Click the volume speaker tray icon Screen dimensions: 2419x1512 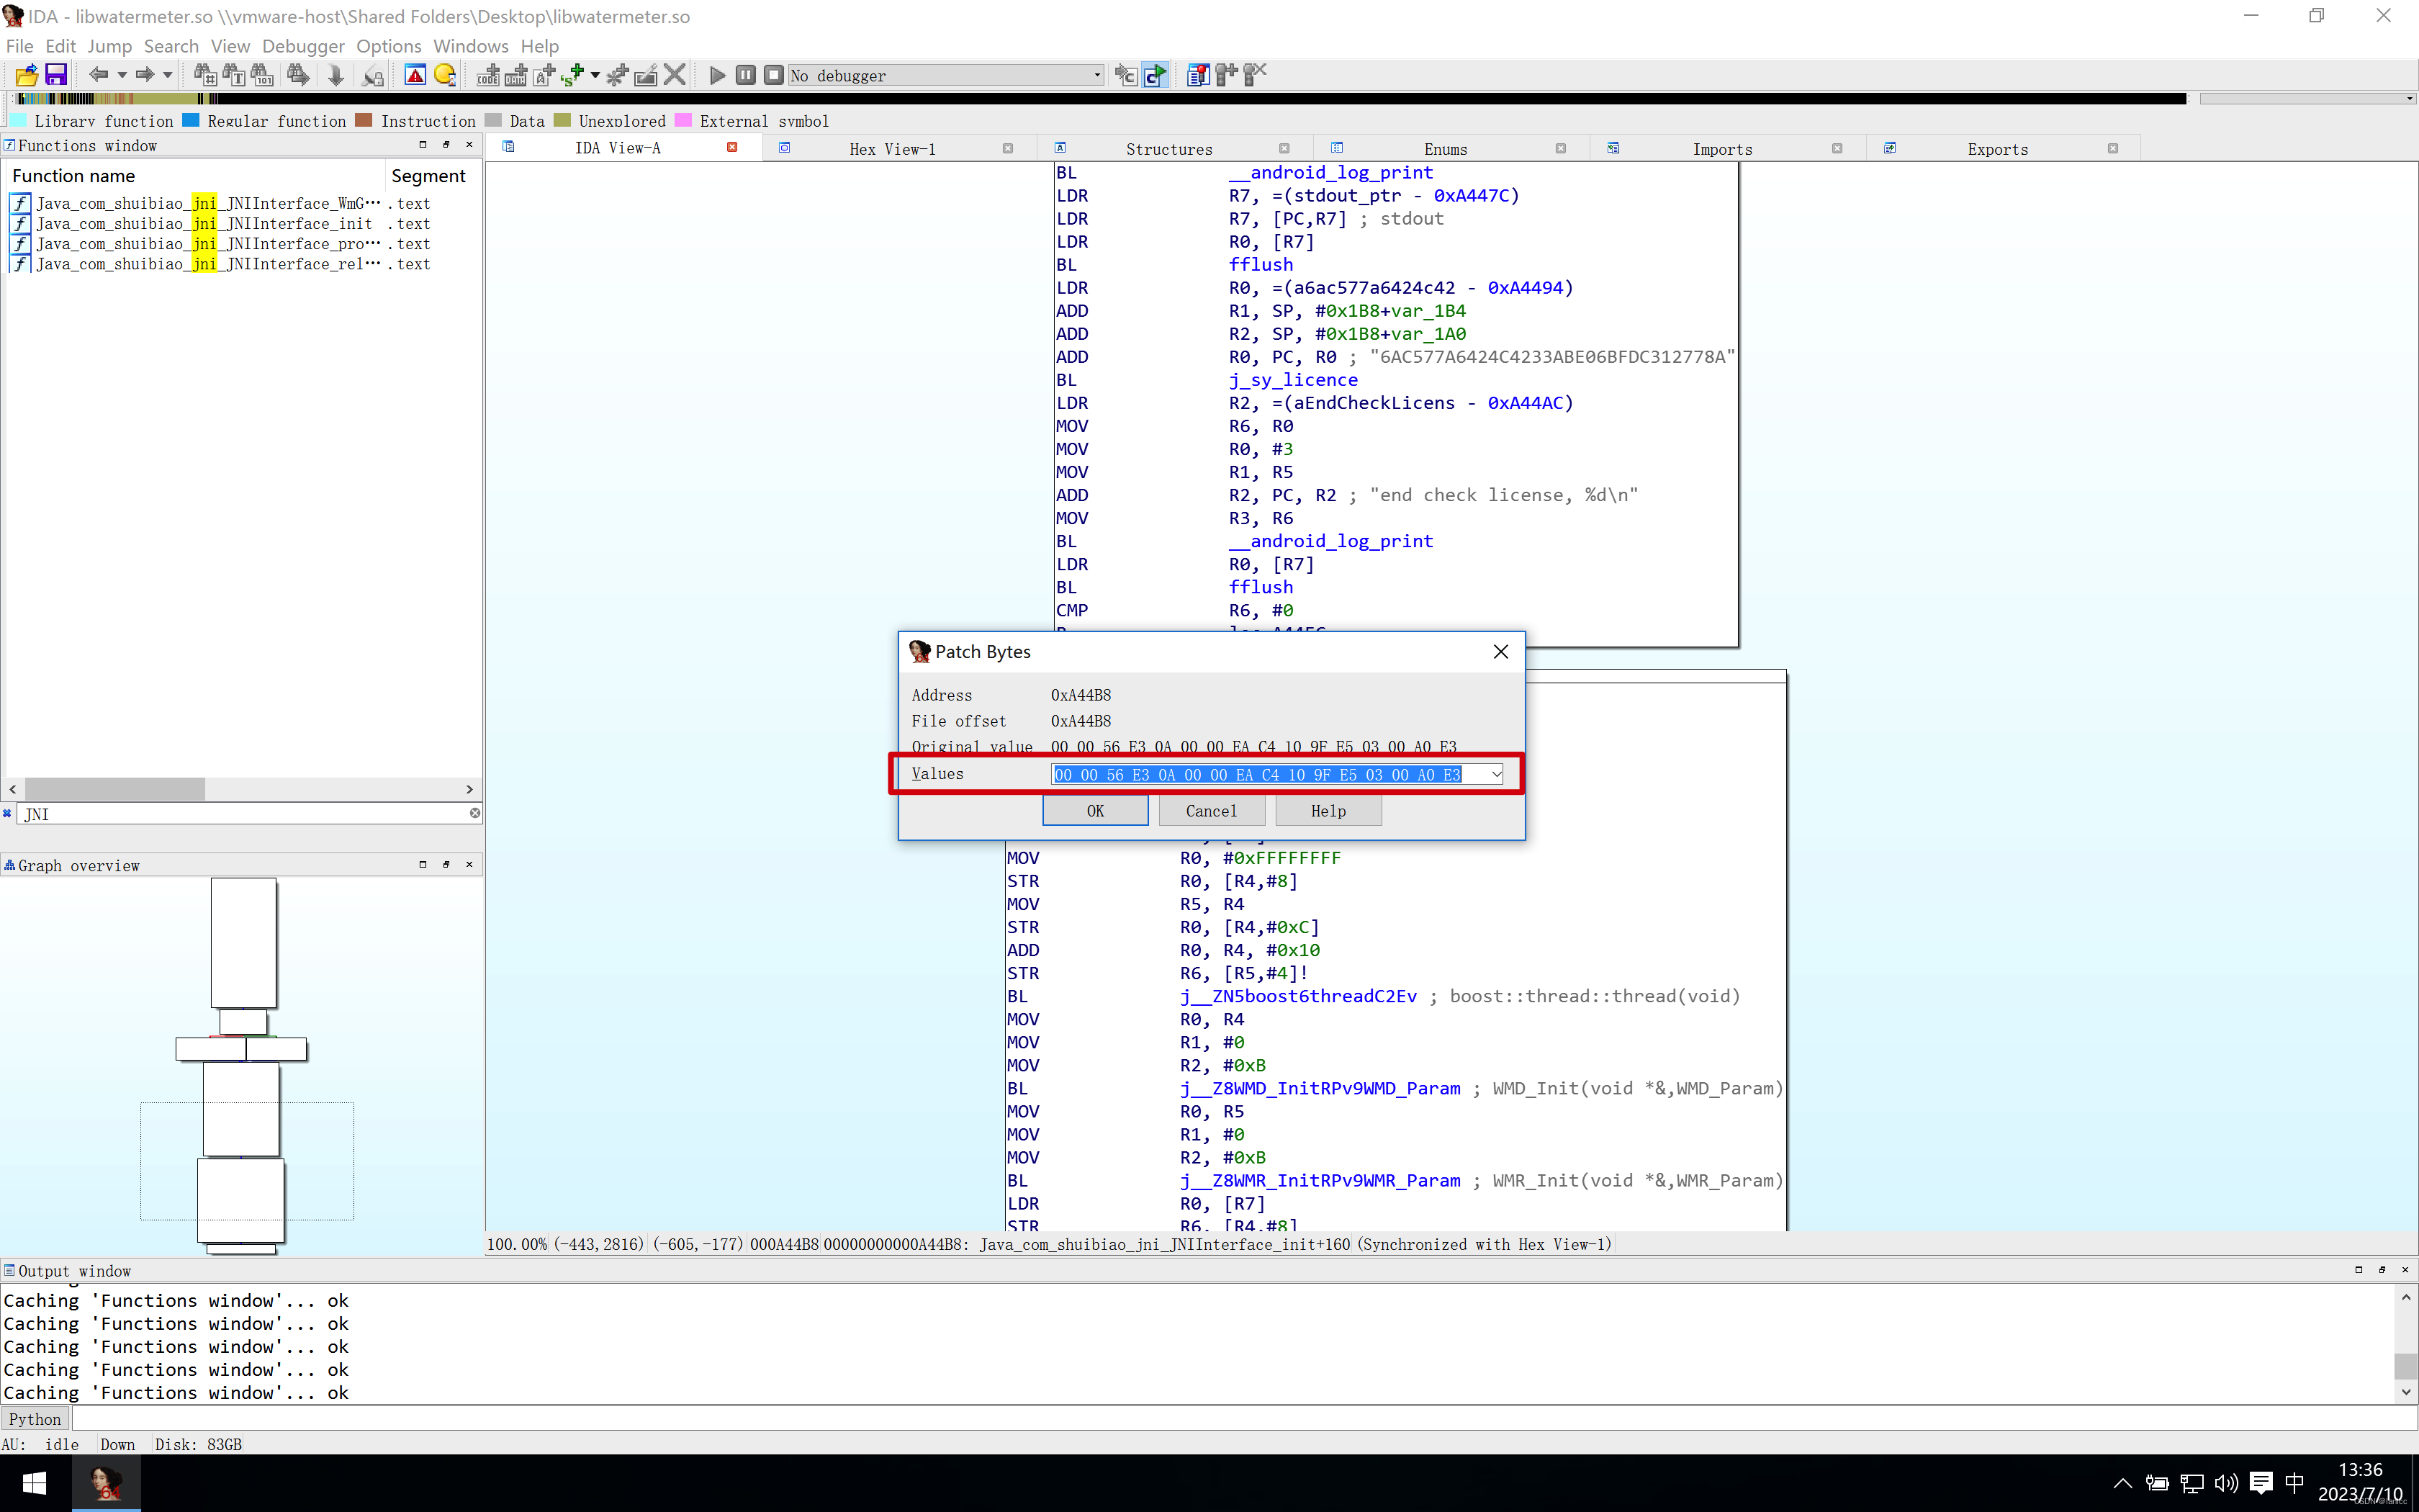tap(2225, 1483)
